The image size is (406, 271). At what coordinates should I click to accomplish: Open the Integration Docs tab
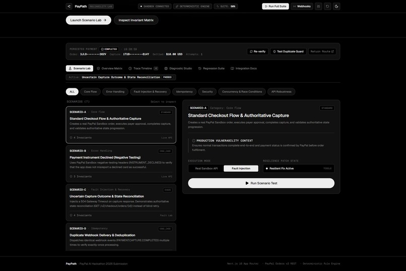[244, 69]
